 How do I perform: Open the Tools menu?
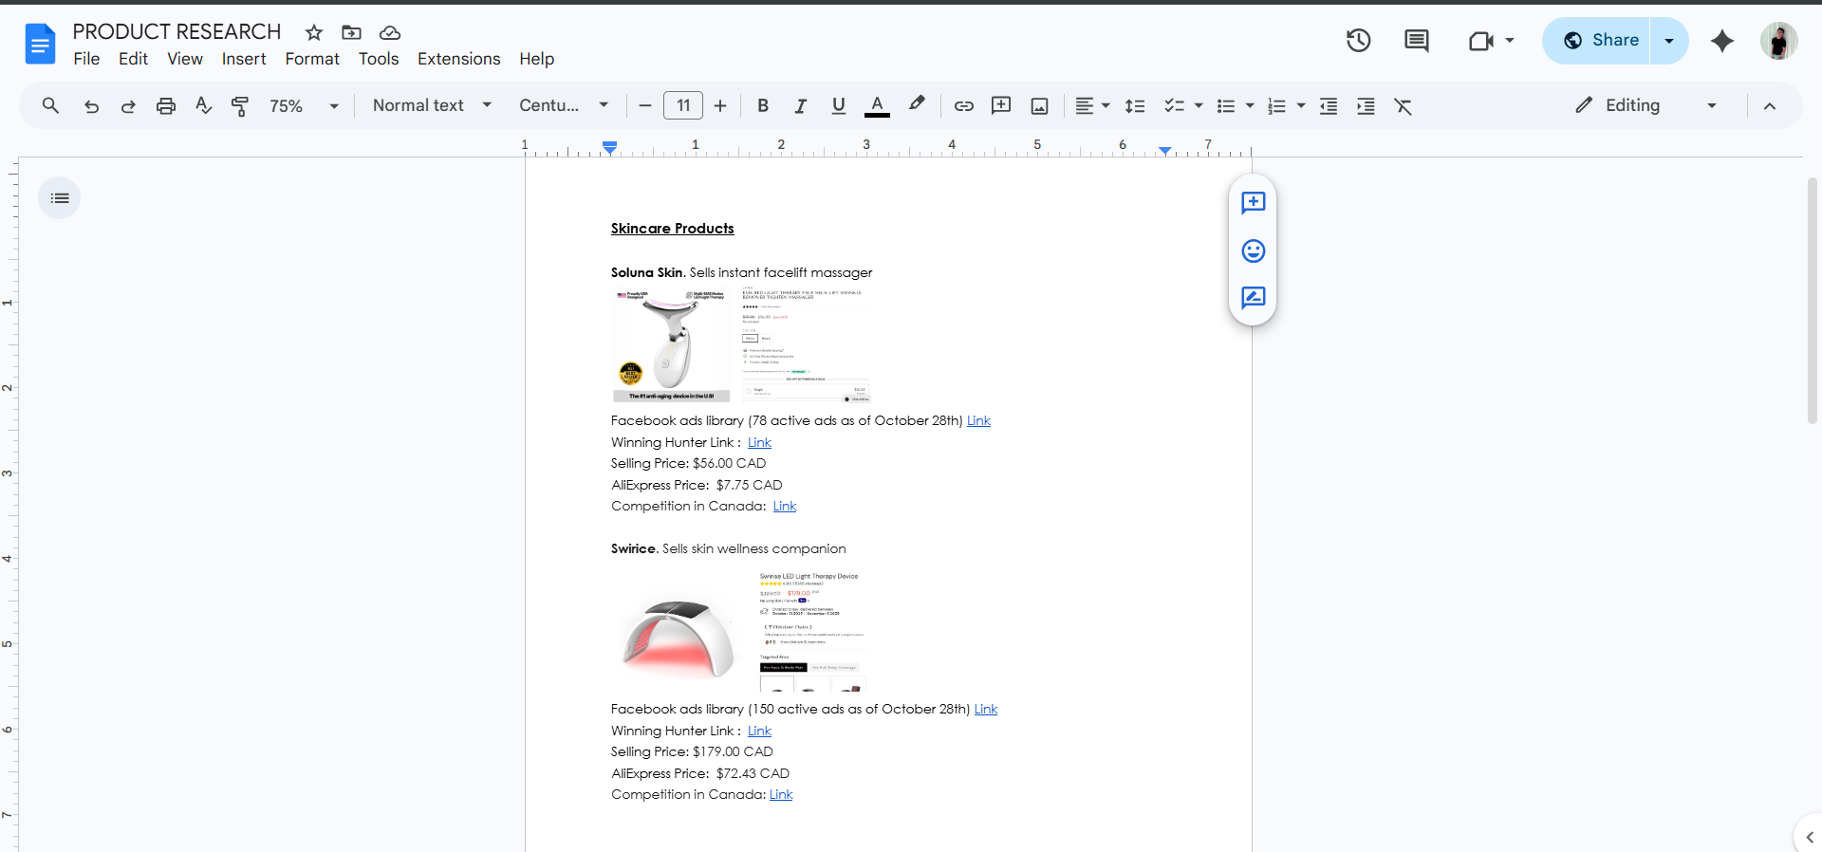[x=379, y=59]
